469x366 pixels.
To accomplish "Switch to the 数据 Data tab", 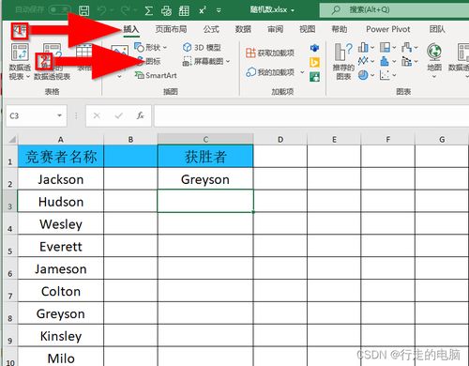I will pos(243,29).
